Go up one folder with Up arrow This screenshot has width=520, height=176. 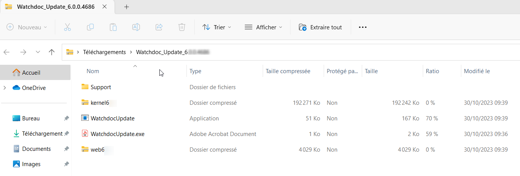52,52
